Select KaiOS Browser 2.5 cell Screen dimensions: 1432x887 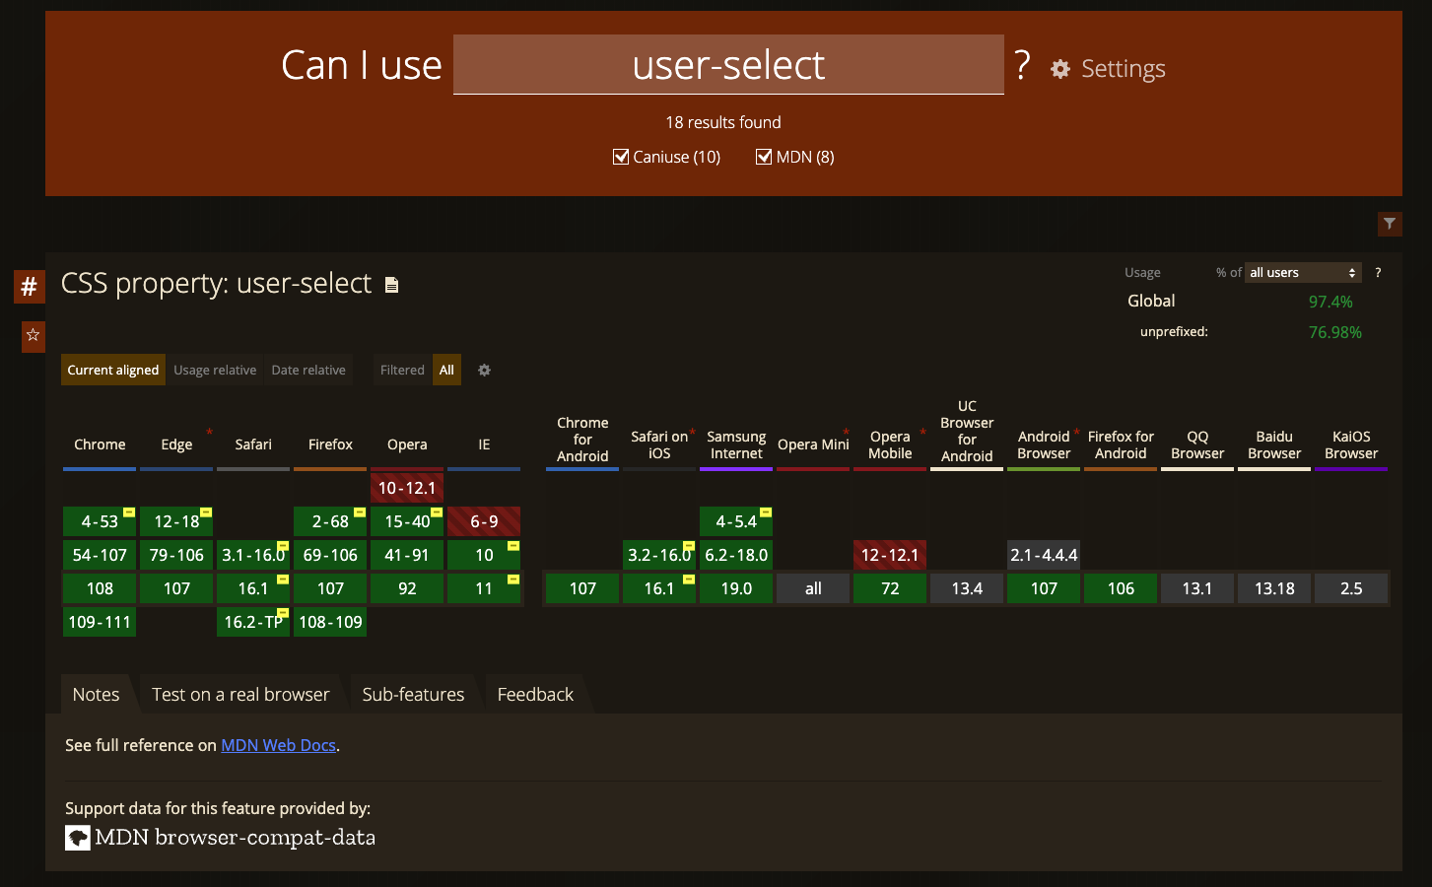tap(1351, 588)
